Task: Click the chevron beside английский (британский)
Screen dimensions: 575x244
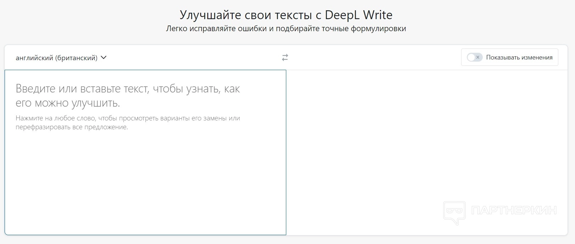Action: [x=104, y=57]
